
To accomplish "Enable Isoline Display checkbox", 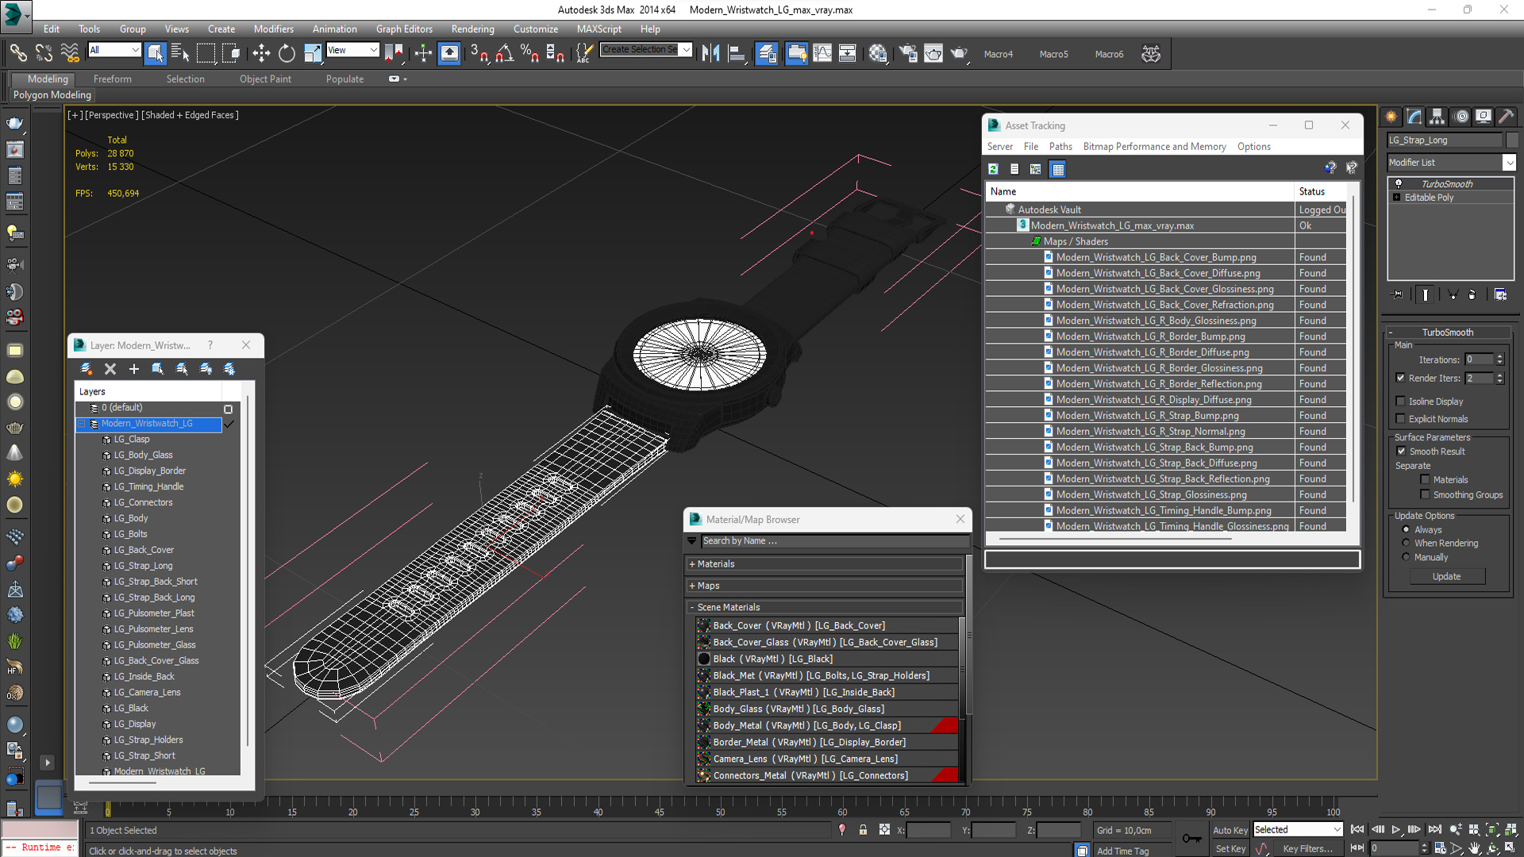I will point(1401,402).
